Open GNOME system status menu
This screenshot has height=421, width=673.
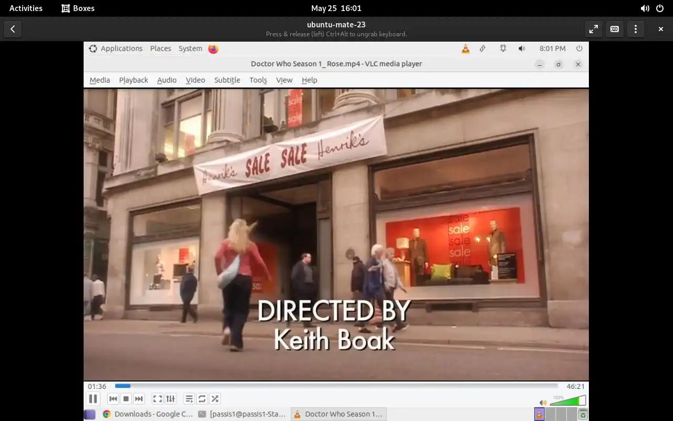652,8
